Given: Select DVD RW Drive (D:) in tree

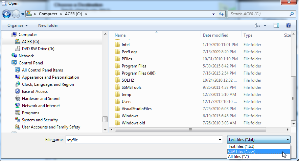Looking at the screenshot, I should click(x=38, y=49).
